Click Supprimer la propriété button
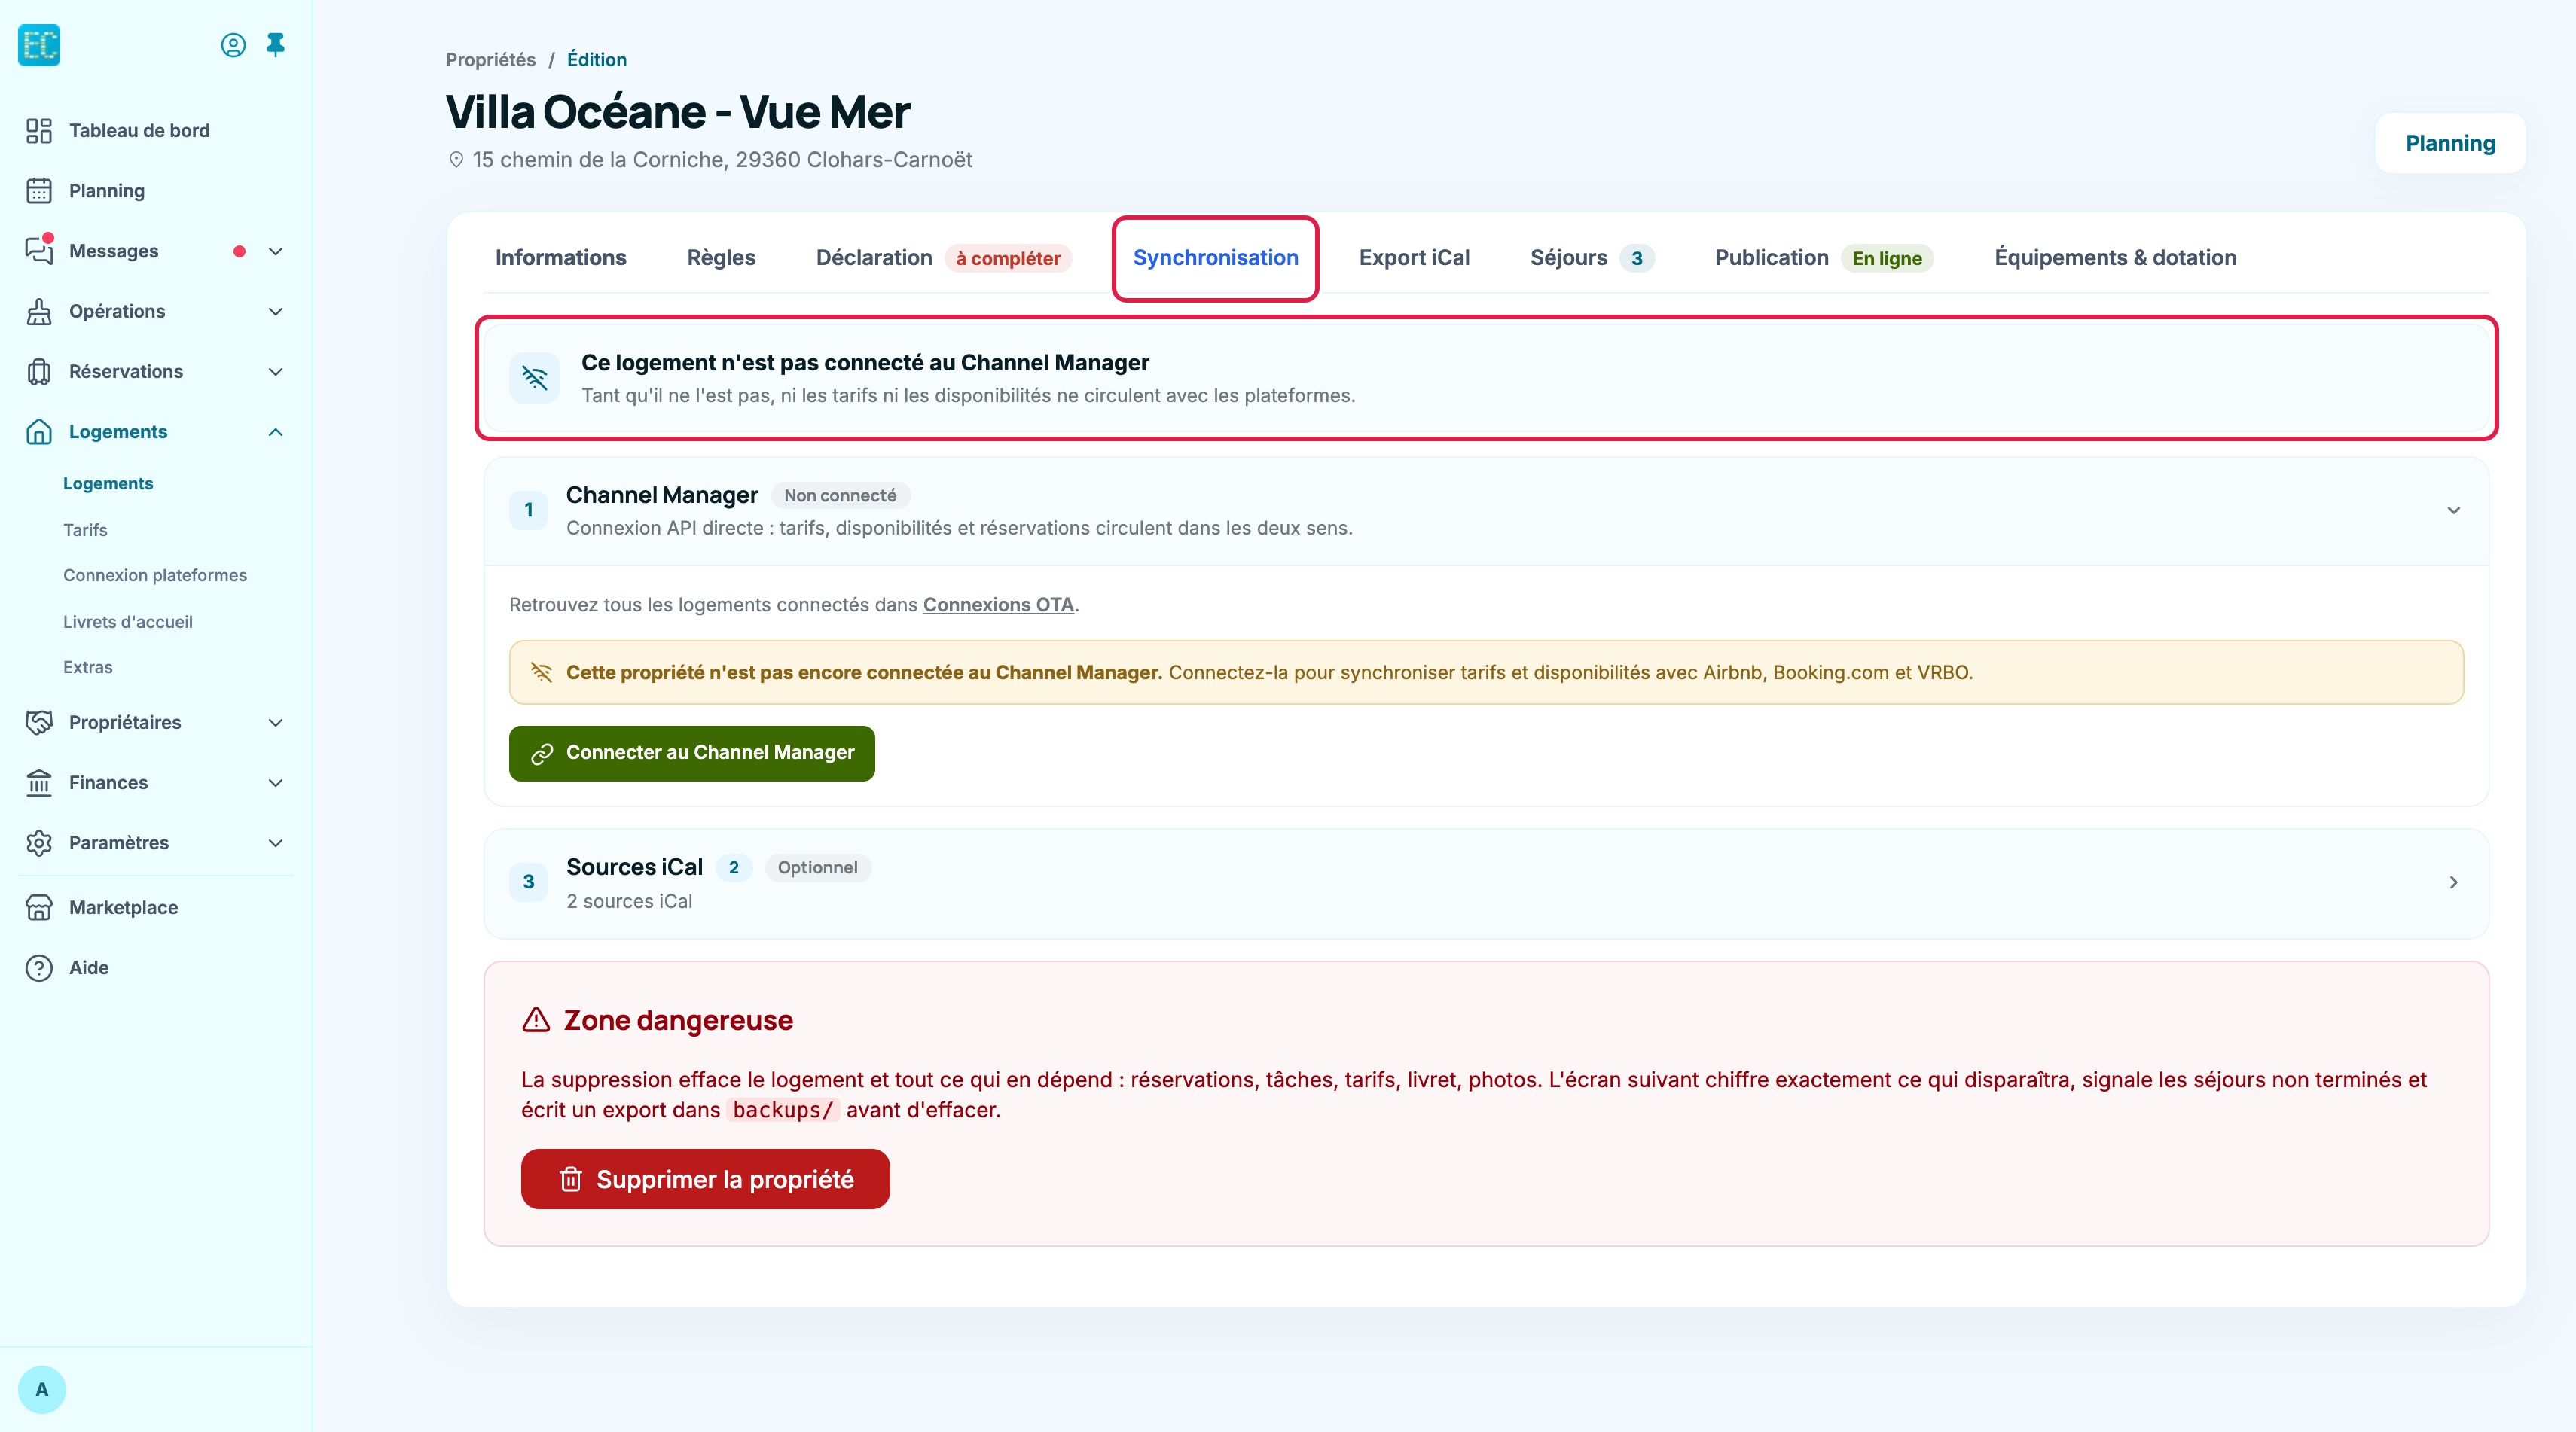This screenshot has width=2576, height=1432. point(705,1179)
